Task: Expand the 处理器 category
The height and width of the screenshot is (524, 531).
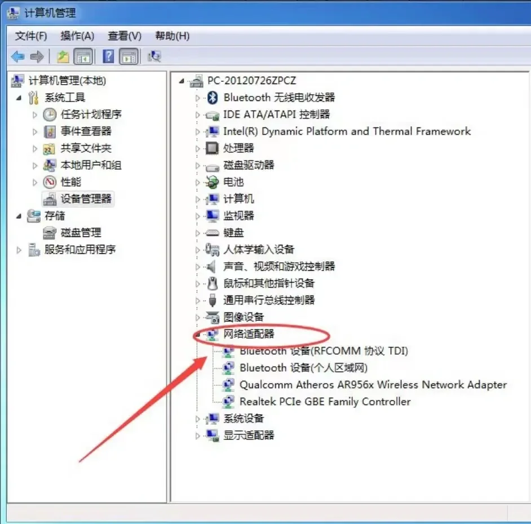Action: [x=198, y=148]
